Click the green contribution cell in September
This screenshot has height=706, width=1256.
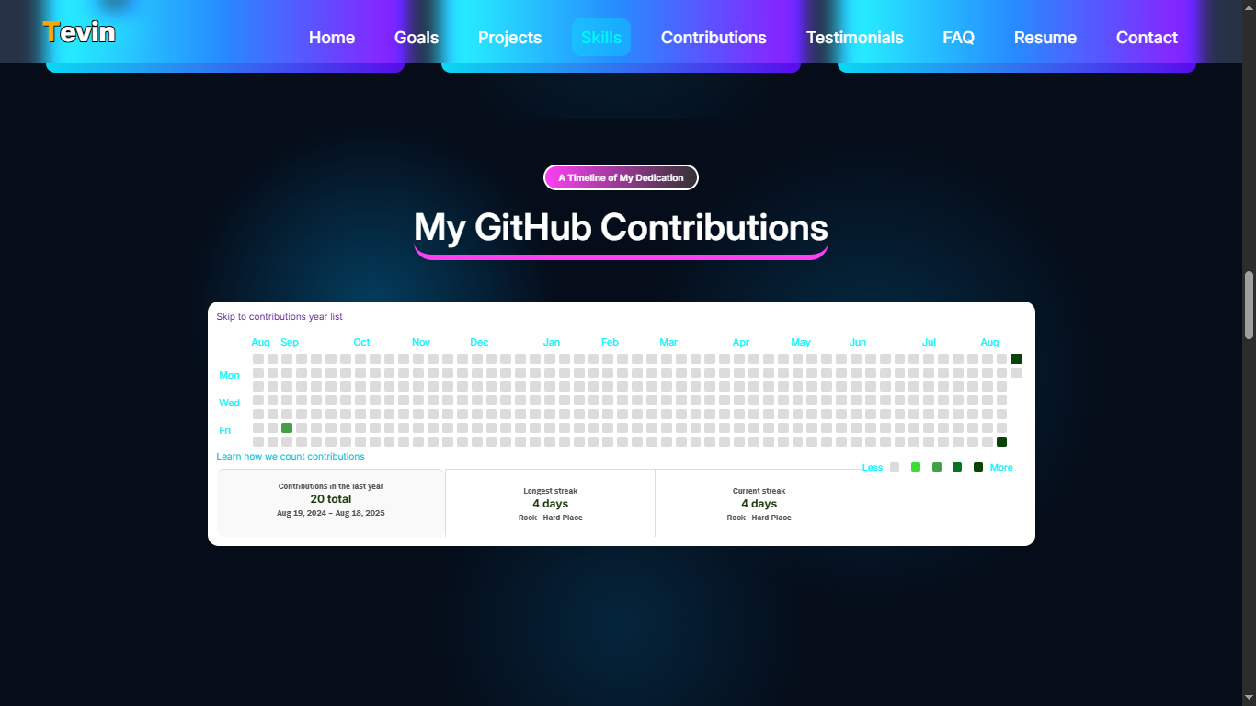pyautogui.click(x=287, y=428)
